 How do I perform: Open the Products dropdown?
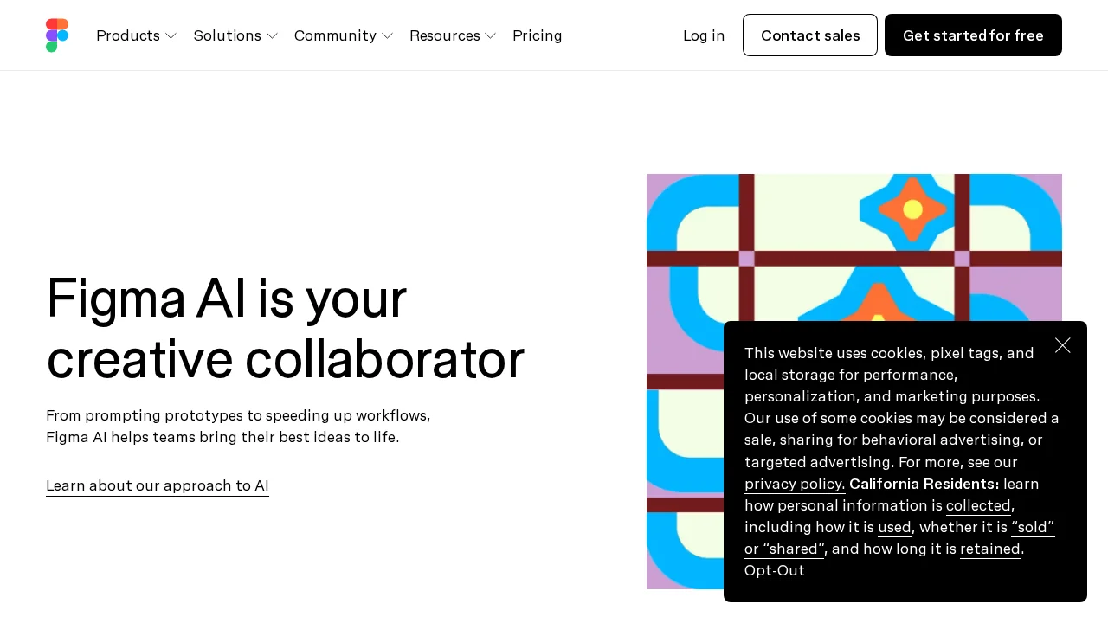(128, 35)
